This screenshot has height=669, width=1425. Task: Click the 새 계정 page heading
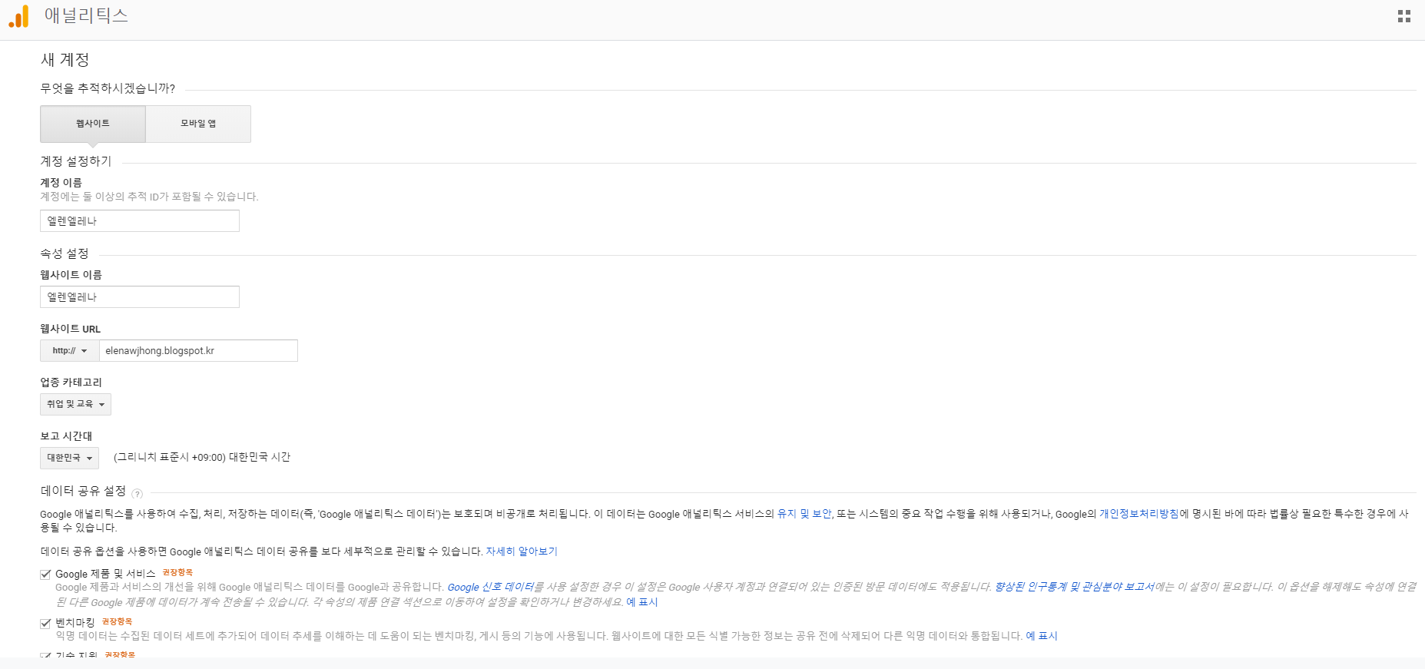coord(65,60)
